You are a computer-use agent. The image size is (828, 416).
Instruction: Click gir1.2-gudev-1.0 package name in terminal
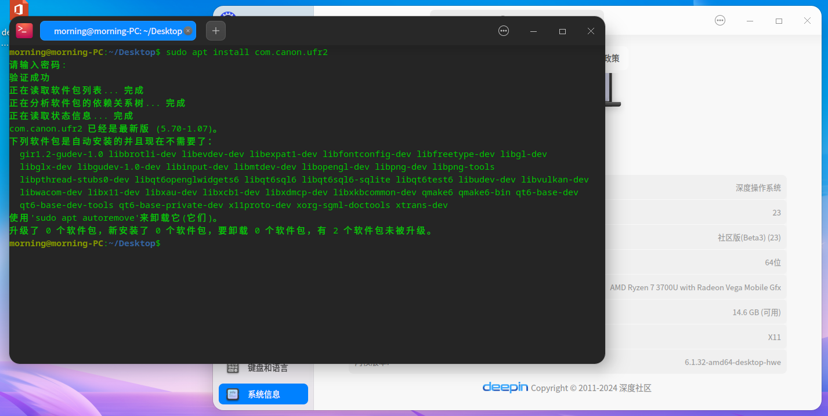[x=62, y=154]
